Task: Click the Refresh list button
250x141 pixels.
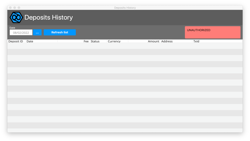Action: click(x=60, y=32)
